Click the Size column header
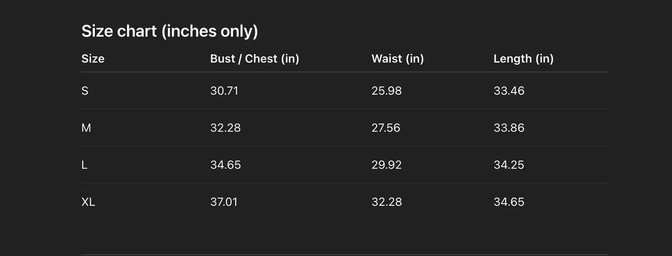The width and height of the screenshot is (672, 256). click(93, 59)
